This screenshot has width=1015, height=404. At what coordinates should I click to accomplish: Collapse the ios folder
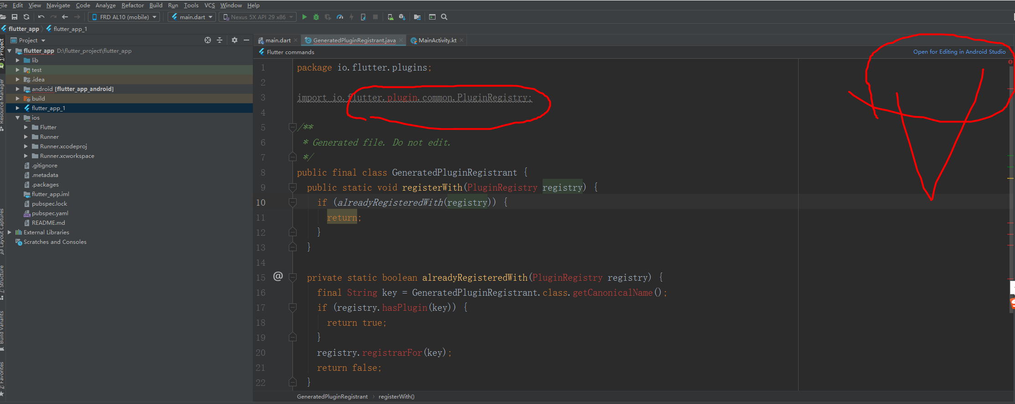click(18, 117)
